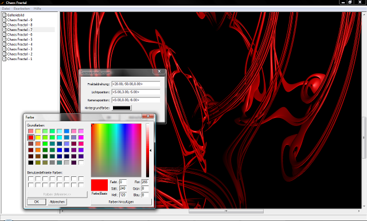This screenshot has height=221, width=367.
Task: Open the Datei menu
Action: pos(6,9)
